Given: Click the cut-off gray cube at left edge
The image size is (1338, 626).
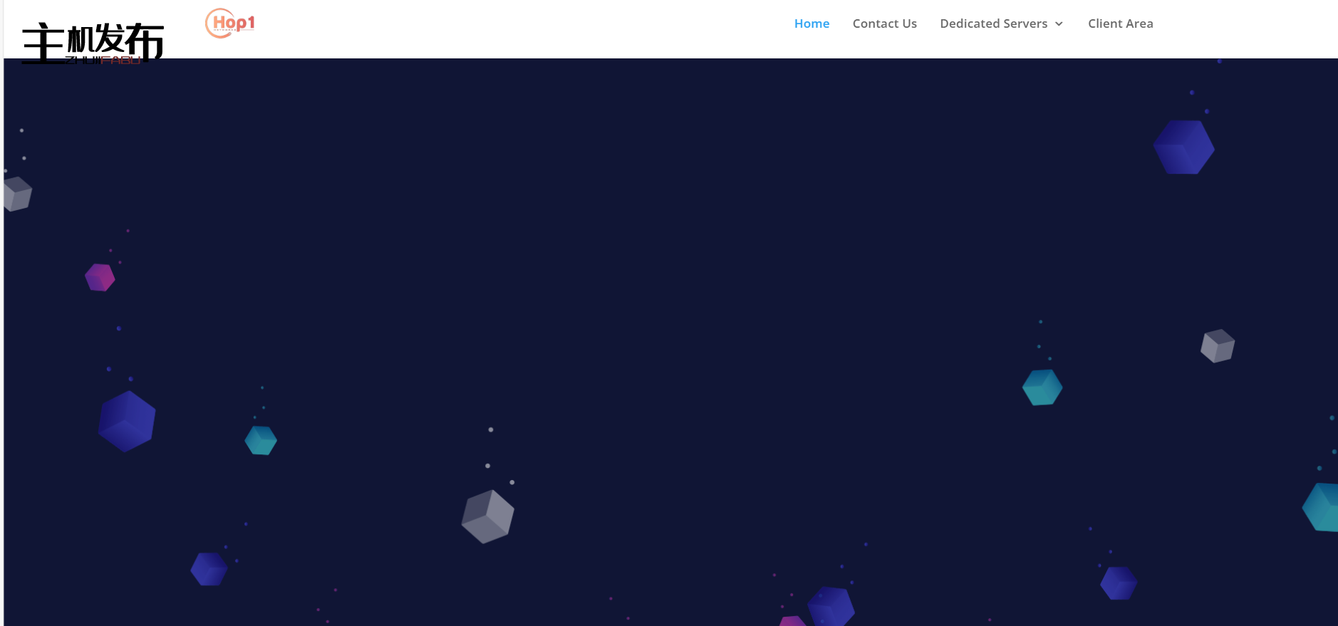Looking at the screenshot, I should coord(17,194).
